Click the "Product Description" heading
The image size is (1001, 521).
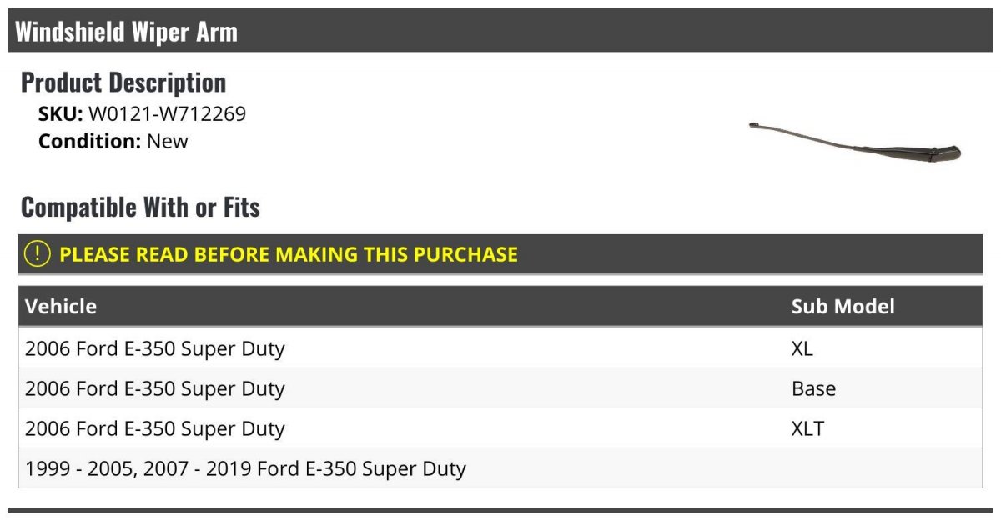(x=123, y=83)
